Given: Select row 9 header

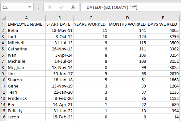Looking at the screenshot, I should [x=4, y=74].
